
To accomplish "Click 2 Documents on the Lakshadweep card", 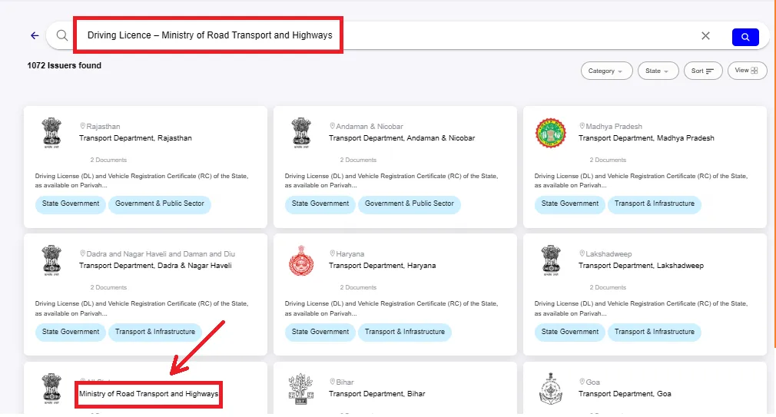I will [x=608, y=287].
